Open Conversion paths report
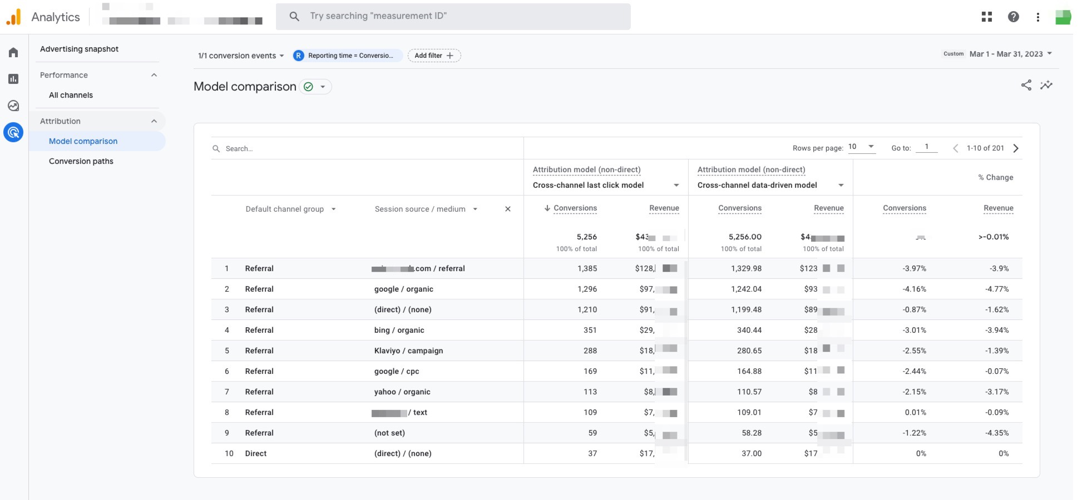The width and height of the screenshot is (1092, 500). [x=81, y=161]
